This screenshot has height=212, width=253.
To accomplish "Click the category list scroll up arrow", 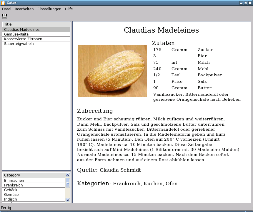I will pyautogui.click(x=68, y=175).
